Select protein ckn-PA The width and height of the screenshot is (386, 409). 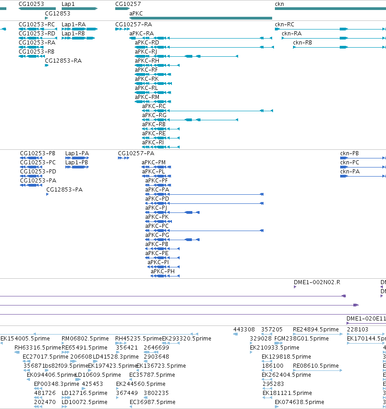(x=350, y=172)
